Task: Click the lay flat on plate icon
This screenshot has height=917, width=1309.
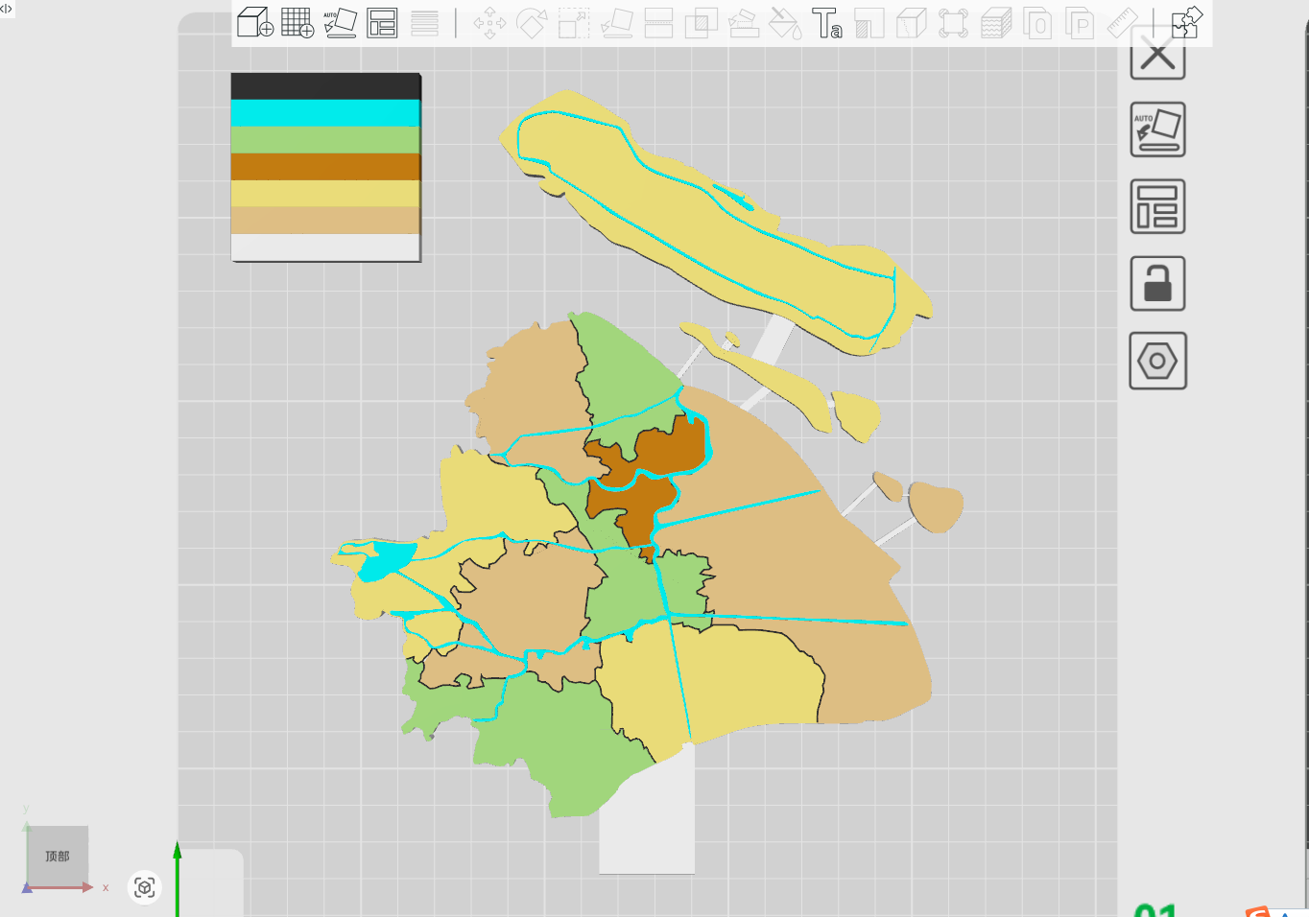Action: click(616, 23)
